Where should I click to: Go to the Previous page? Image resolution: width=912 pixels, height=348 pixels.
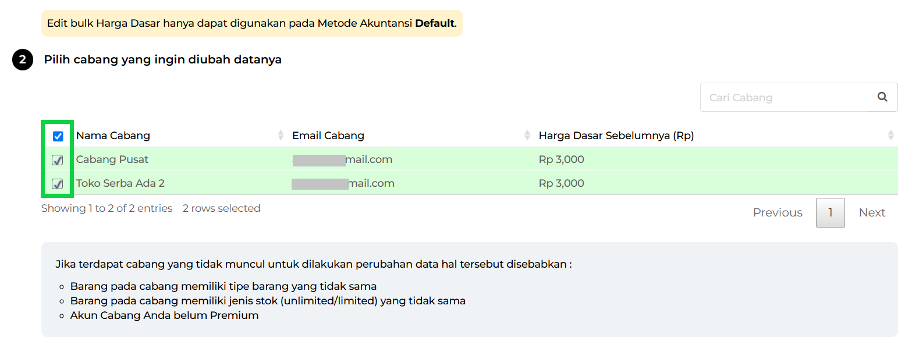(777, 213)
